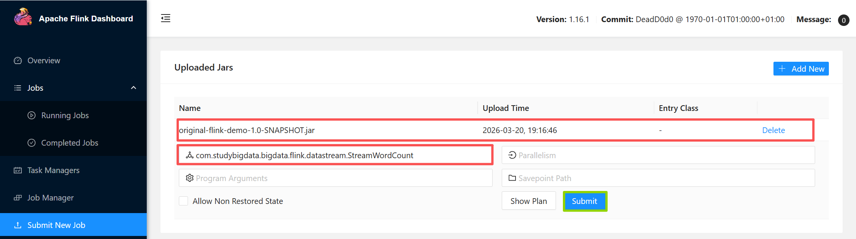This screenshot has width=856, height=239.
Task: Click the Version 1.16.1 text
Action: coord(563,19)
